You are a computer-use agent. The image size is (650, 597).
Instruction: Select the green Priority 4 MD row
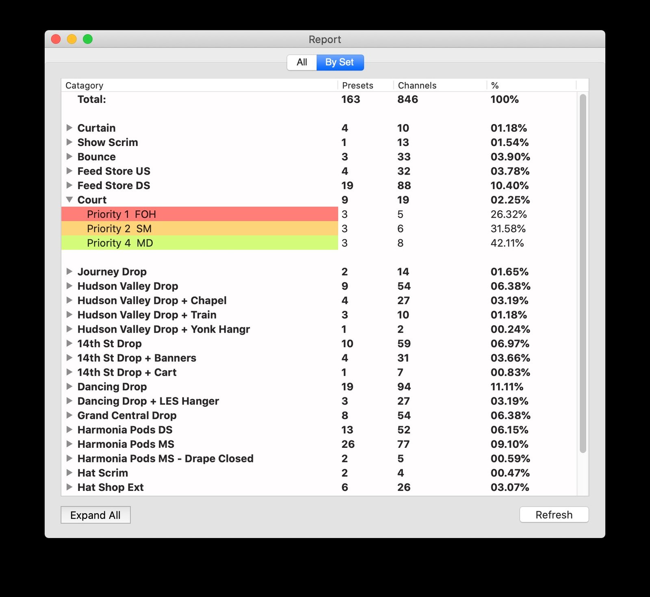point(319,243)
